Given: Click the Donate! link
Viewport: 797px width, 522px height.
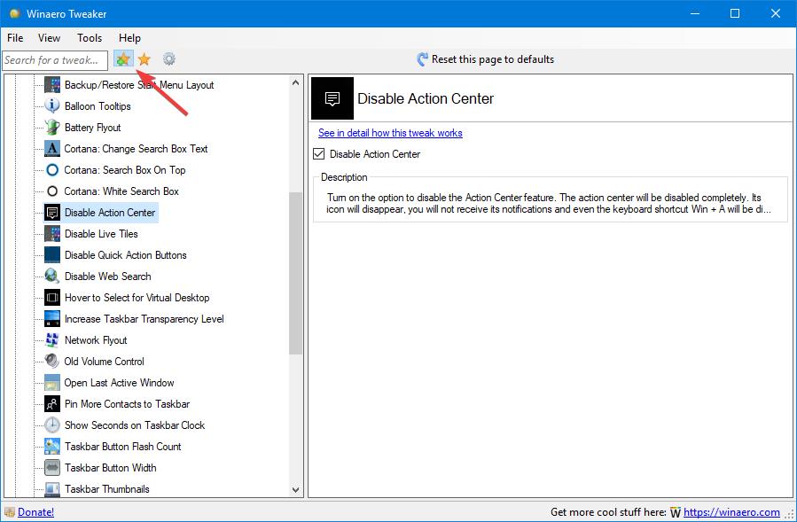Looking at the screenshot, I should [x=36, y=512].
